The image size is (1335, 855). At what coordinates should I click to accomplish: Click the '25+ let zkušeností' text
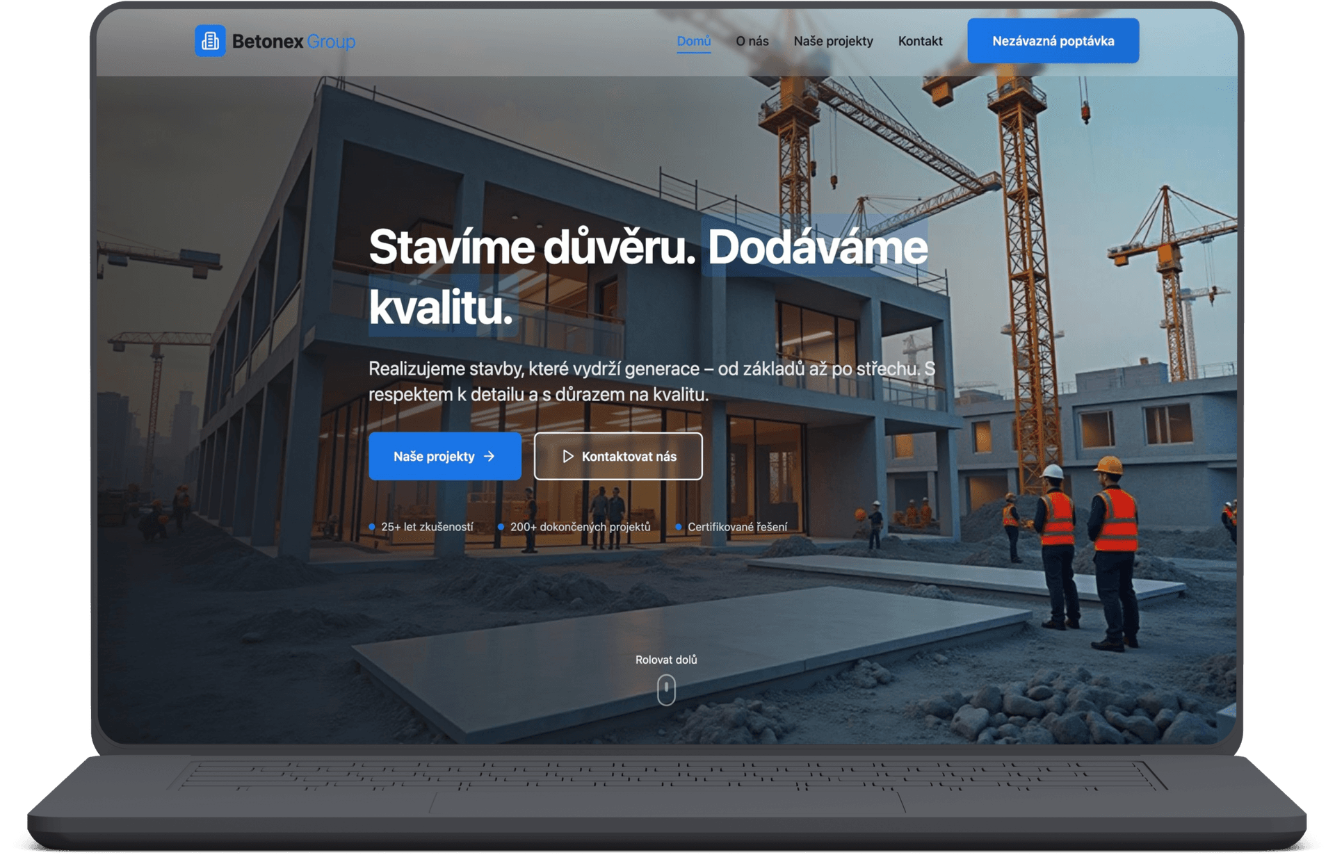[x=427, y=527]
